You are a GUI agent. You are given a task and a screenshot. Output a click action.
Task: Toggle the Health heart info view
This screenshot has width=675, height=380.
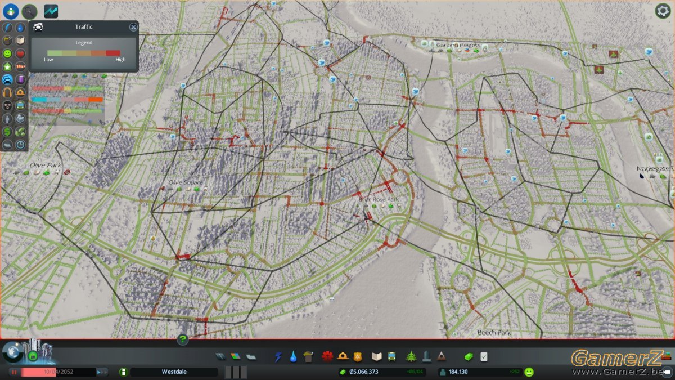(20, 53)
